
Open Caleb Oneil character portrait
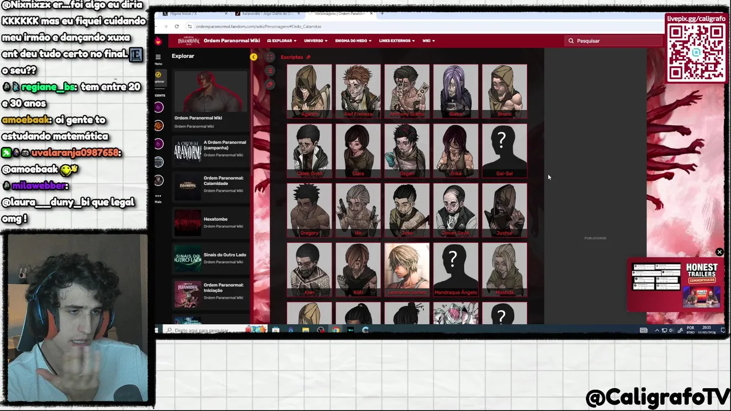click(309, 151)
